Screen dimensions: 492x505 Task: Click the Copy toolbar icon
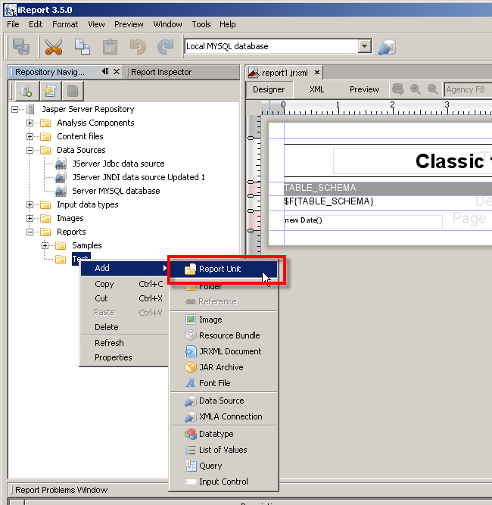pyautogui.click(x=82, y=47)
